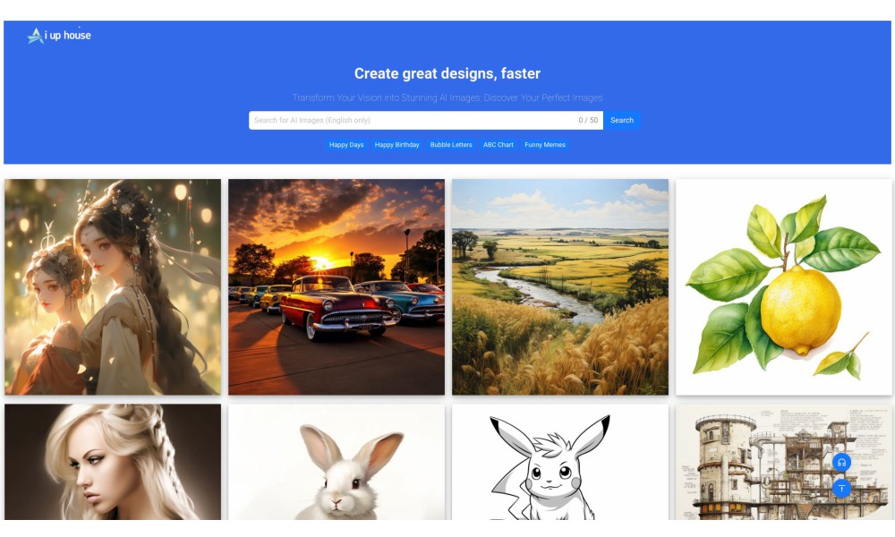Click the 'Create great designs, faster' heading

click(x=447, y=73)
